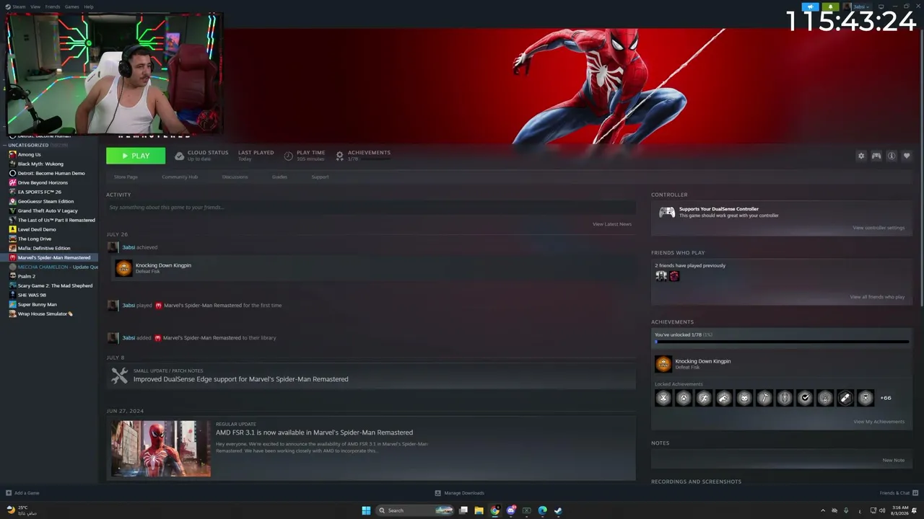Open the first friend avatar in Friends Who Play
Image resolution: width=924 pixels, height=519 pixels.
coord(661,275)
